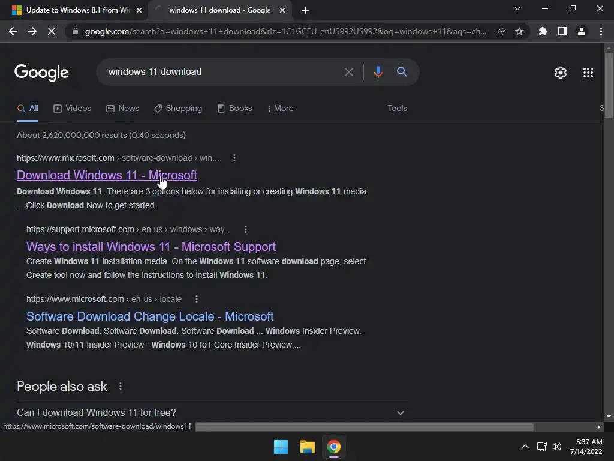Start voice search with the microphone
The width and height of the screenshot is (614, 461).
pyautogui.click(x=378, y=72)
